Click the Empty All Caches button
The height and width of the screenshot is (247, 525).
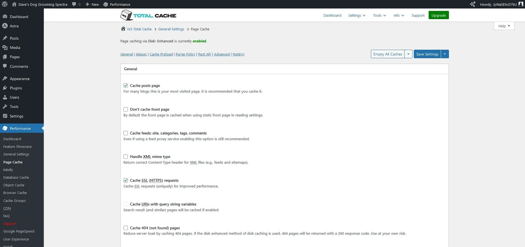[388, 54]
